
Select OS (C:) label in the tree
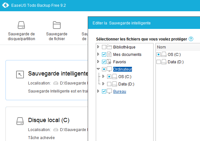[x=125, y=76]
